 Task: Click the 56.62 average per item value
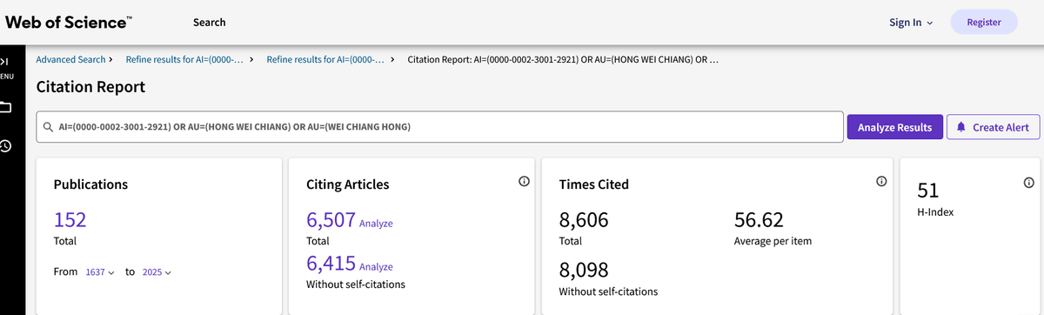759,220
